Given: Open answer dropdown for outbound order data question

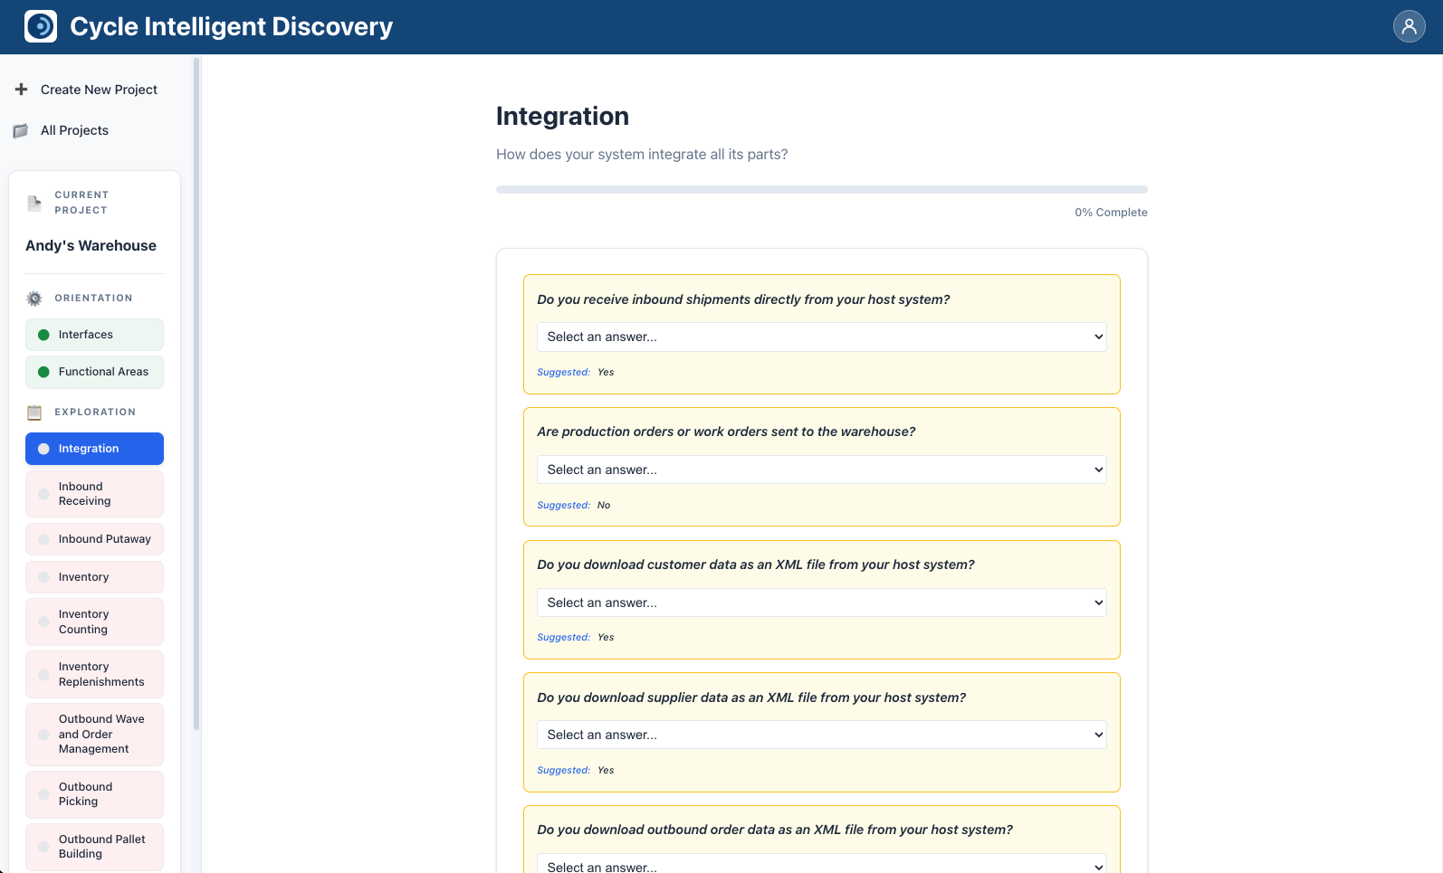Looking at the screenshot, I should point(822,864).
